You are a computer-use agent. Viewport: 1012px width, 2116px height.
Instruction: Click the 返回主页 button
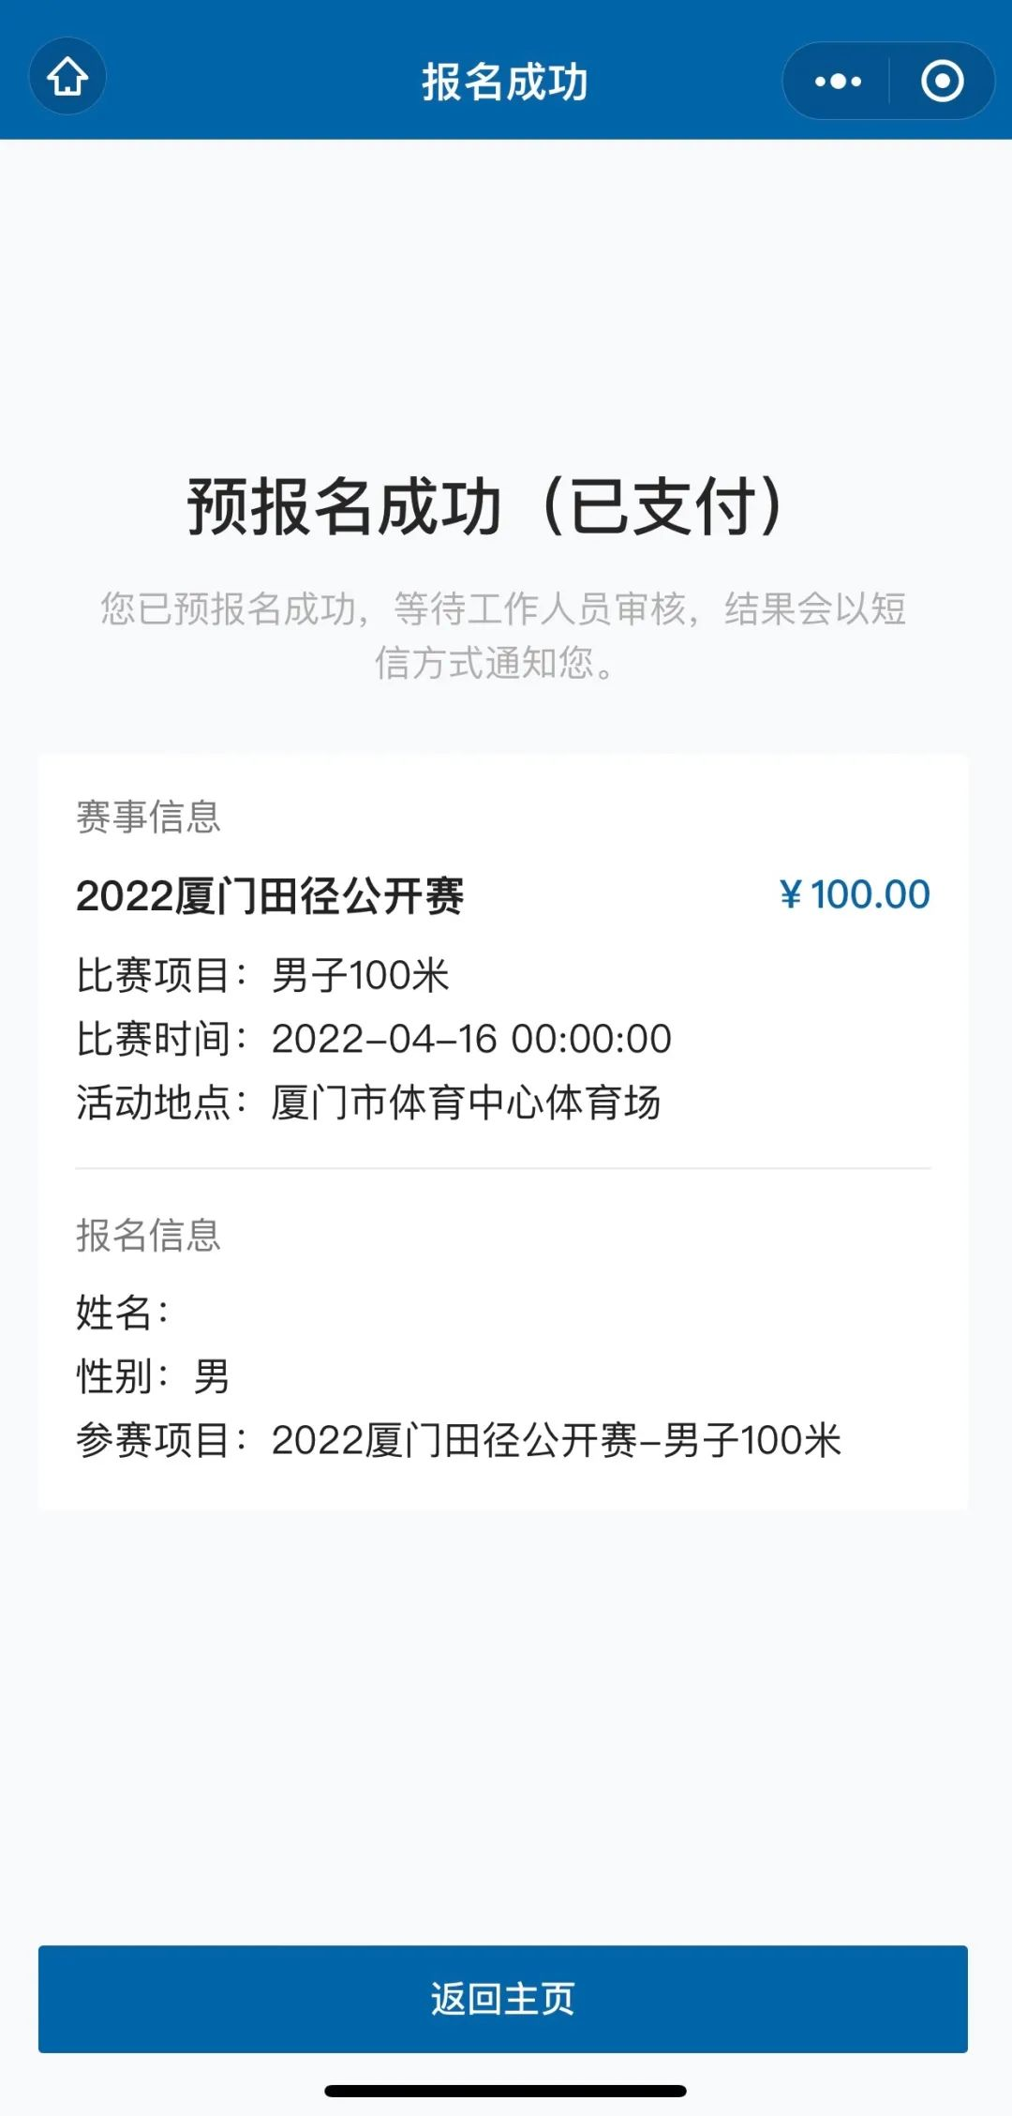tap(503, 1998)
